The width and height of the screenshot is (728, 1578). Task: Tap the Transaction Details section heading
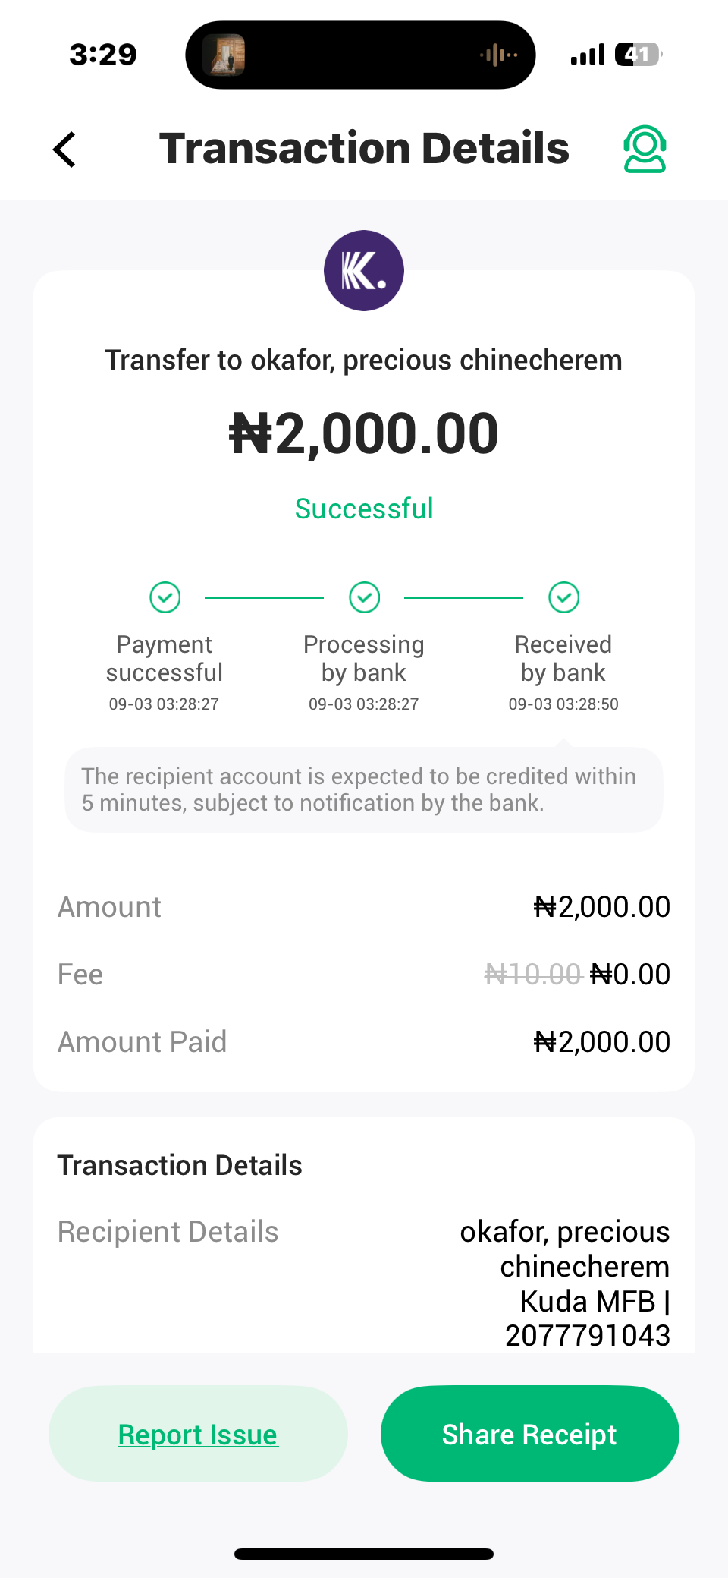pyautogui.click(x=180, y=1165)
